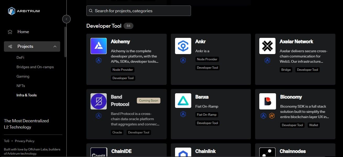Click the Banxa project title

click(x=202, y=97)
